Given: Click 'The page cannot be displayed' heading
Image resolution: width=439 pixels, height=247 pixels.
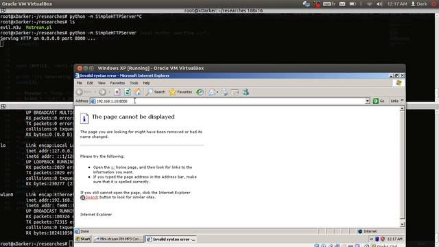Looking at the screenshot, I should [133, 117].
